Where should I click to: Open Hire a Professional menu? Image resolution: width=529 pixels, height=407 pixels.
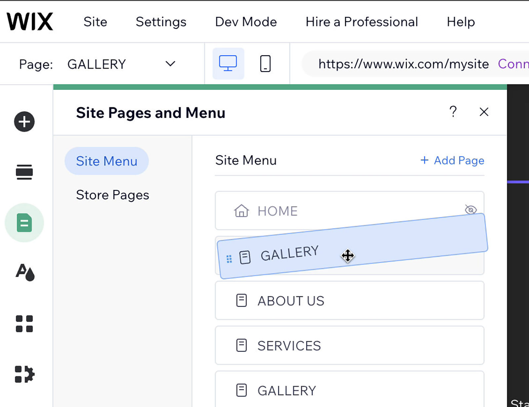pyautogui.click(x=362, y=22)
